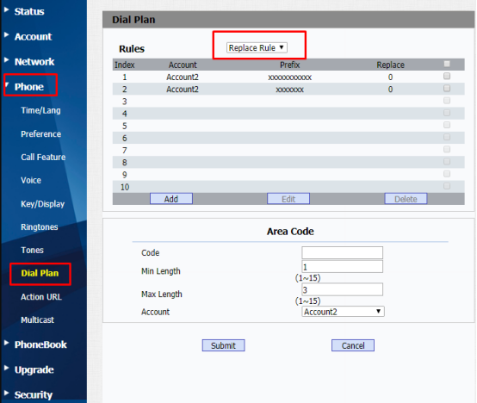Viewport: 477px width, 403px height.
Task: Open the Account2 dropdown in Area Code
Action: (343, 312)
